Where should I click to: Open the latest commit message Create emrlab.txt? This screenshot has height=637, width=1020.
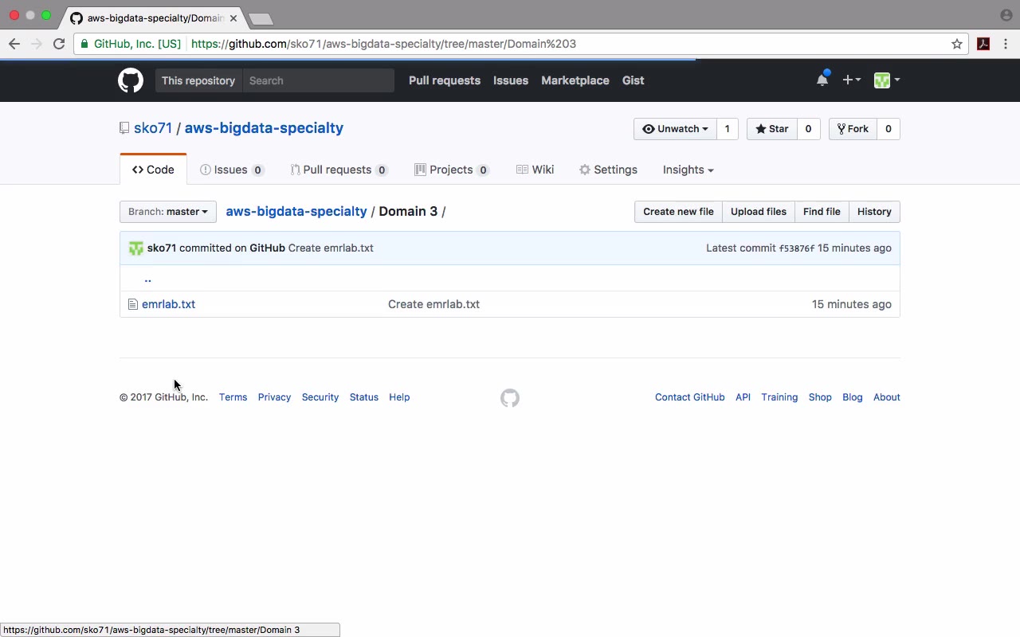[x=331, y=248]
